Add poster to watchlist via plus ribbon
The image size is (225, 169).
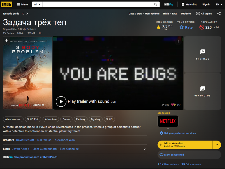(6, 40)
